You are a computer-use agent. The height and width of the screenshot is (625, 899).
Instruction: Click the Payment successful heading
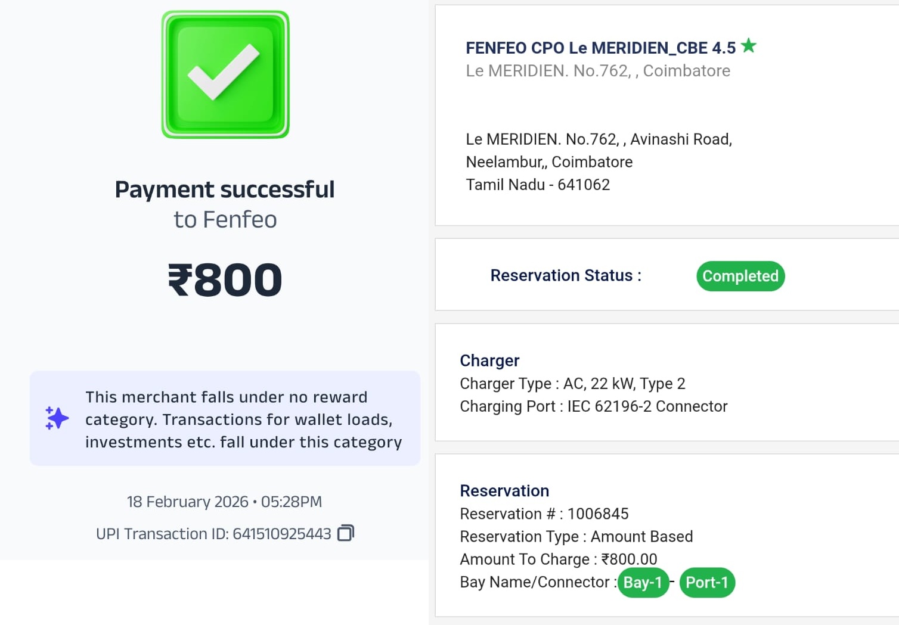point(225,189)
